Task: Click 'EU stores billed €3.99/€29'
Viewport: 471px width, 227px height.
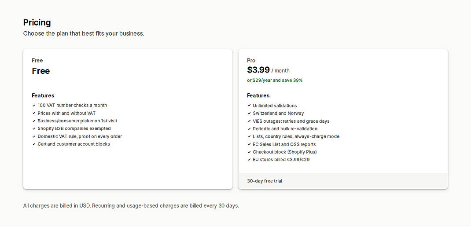Action: 281,160
